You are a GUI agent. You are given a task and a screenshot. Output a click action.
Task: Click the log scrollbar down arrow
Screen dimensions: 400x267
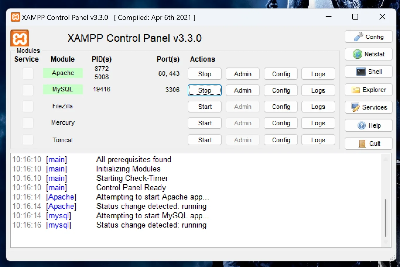386,242
